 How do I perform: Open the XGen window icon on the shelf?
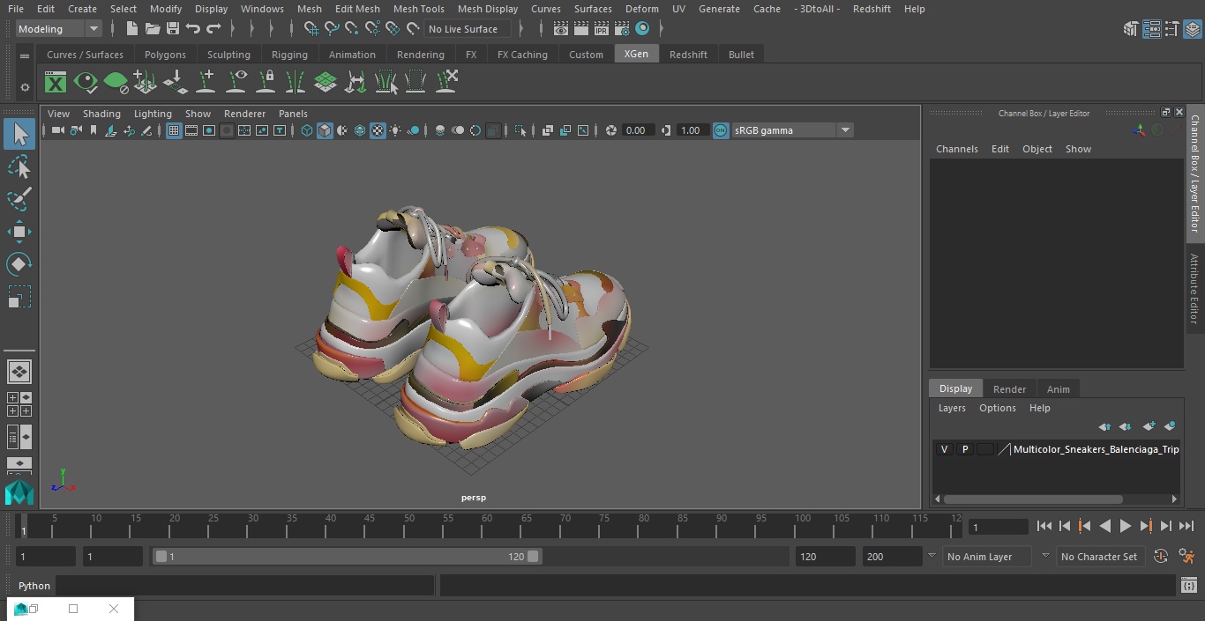tap(56, 83)
